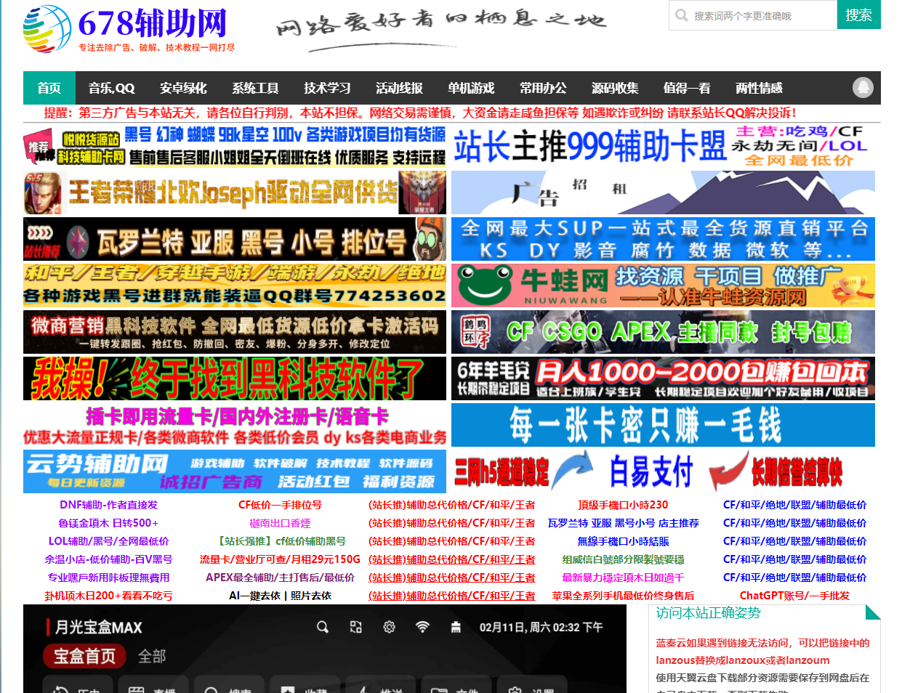Open search in the 月光宝盒MAX player

[322, 626]
